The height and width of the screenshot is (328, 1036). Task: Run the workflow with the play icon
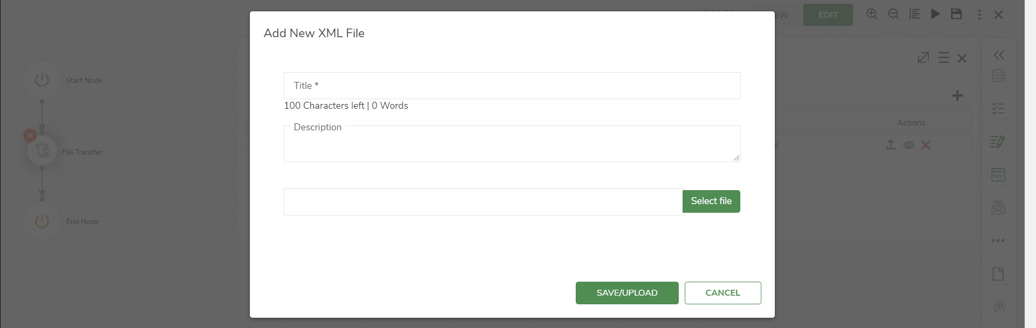[x=936, y=15]
